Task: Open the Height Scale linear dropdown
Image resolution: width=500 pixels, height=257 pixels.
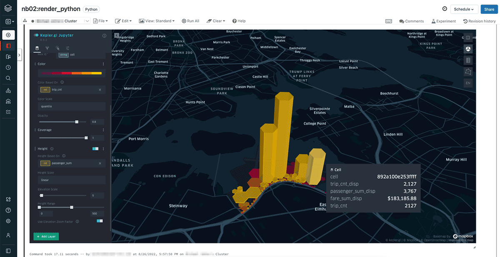Action: tap(71, 180)
